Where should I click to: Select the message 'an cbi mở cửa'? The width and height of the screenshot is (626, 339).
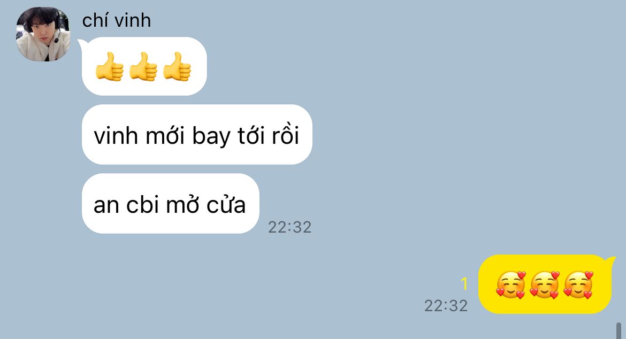[171, 203]
